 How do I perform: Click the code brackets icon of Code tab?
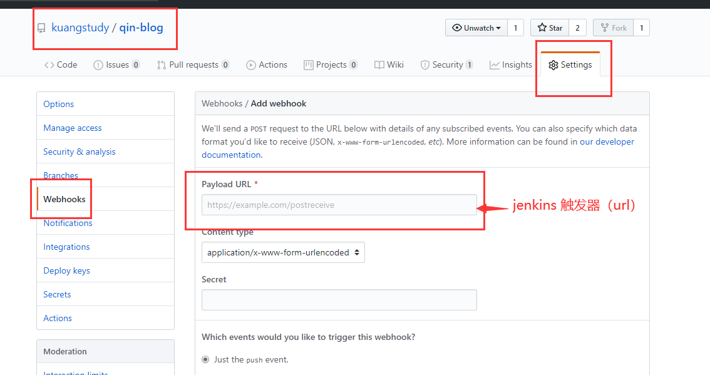tap(49, 65)
